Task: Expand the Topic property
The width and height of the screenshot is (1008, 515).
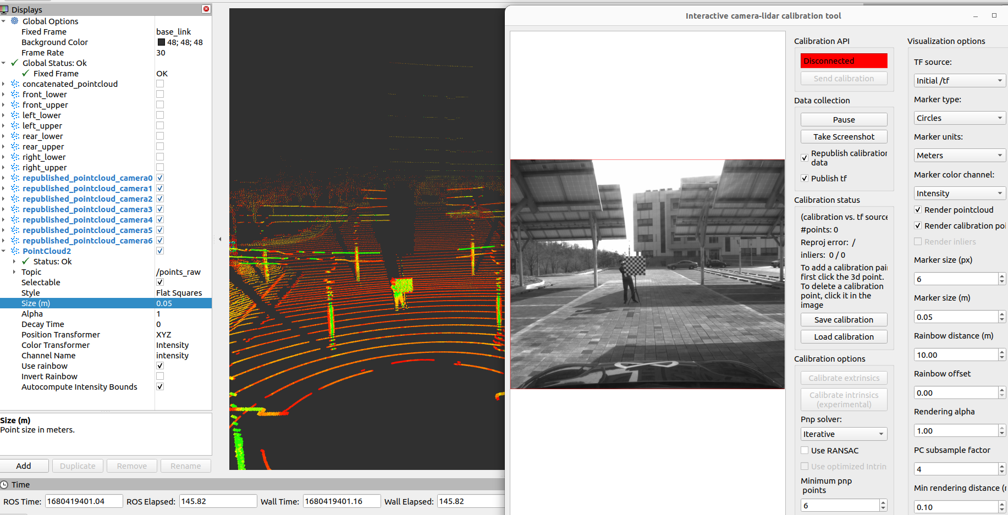Action: click(14, 272)
